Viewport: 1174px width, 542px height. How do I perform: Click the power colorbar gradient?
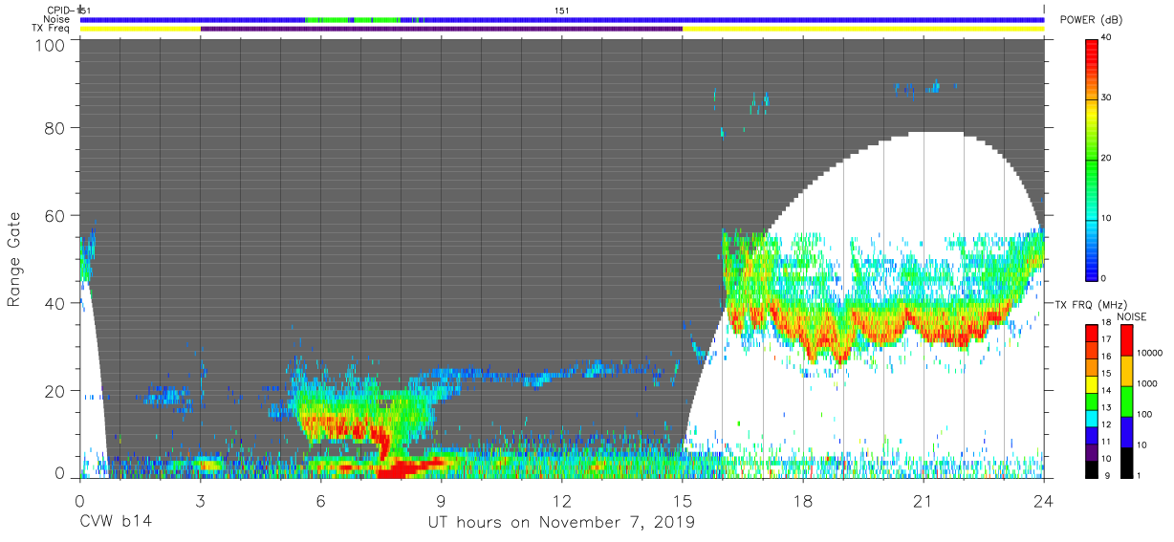[x=1093, y=159]
